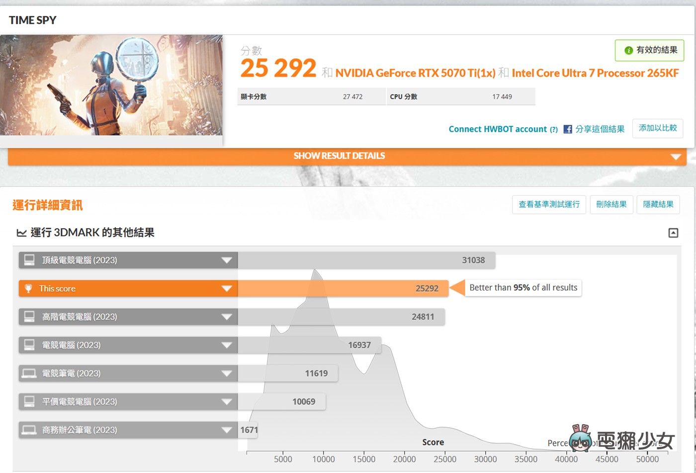This screenshot has height=473, width=696.
Task: Click the CPU 分數 label
Action: tap(404, 97)
